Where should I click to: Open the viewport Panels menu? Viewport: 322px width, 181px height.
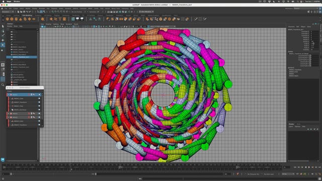tap(76, 24)
